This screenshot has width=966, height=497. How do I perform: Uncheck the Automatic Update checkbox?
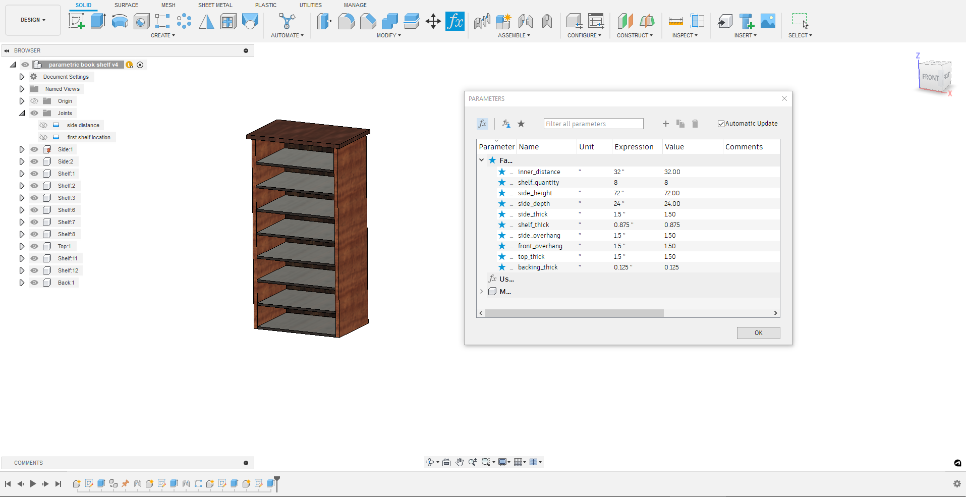click(x=721, y=124)
